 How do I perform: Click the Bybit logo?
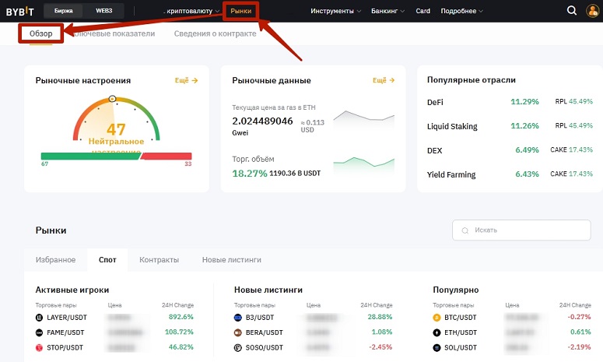pyautogui.click(x=19, y=11)
